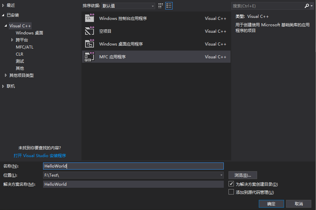Select the MFC/ATL category

(24, 47)
